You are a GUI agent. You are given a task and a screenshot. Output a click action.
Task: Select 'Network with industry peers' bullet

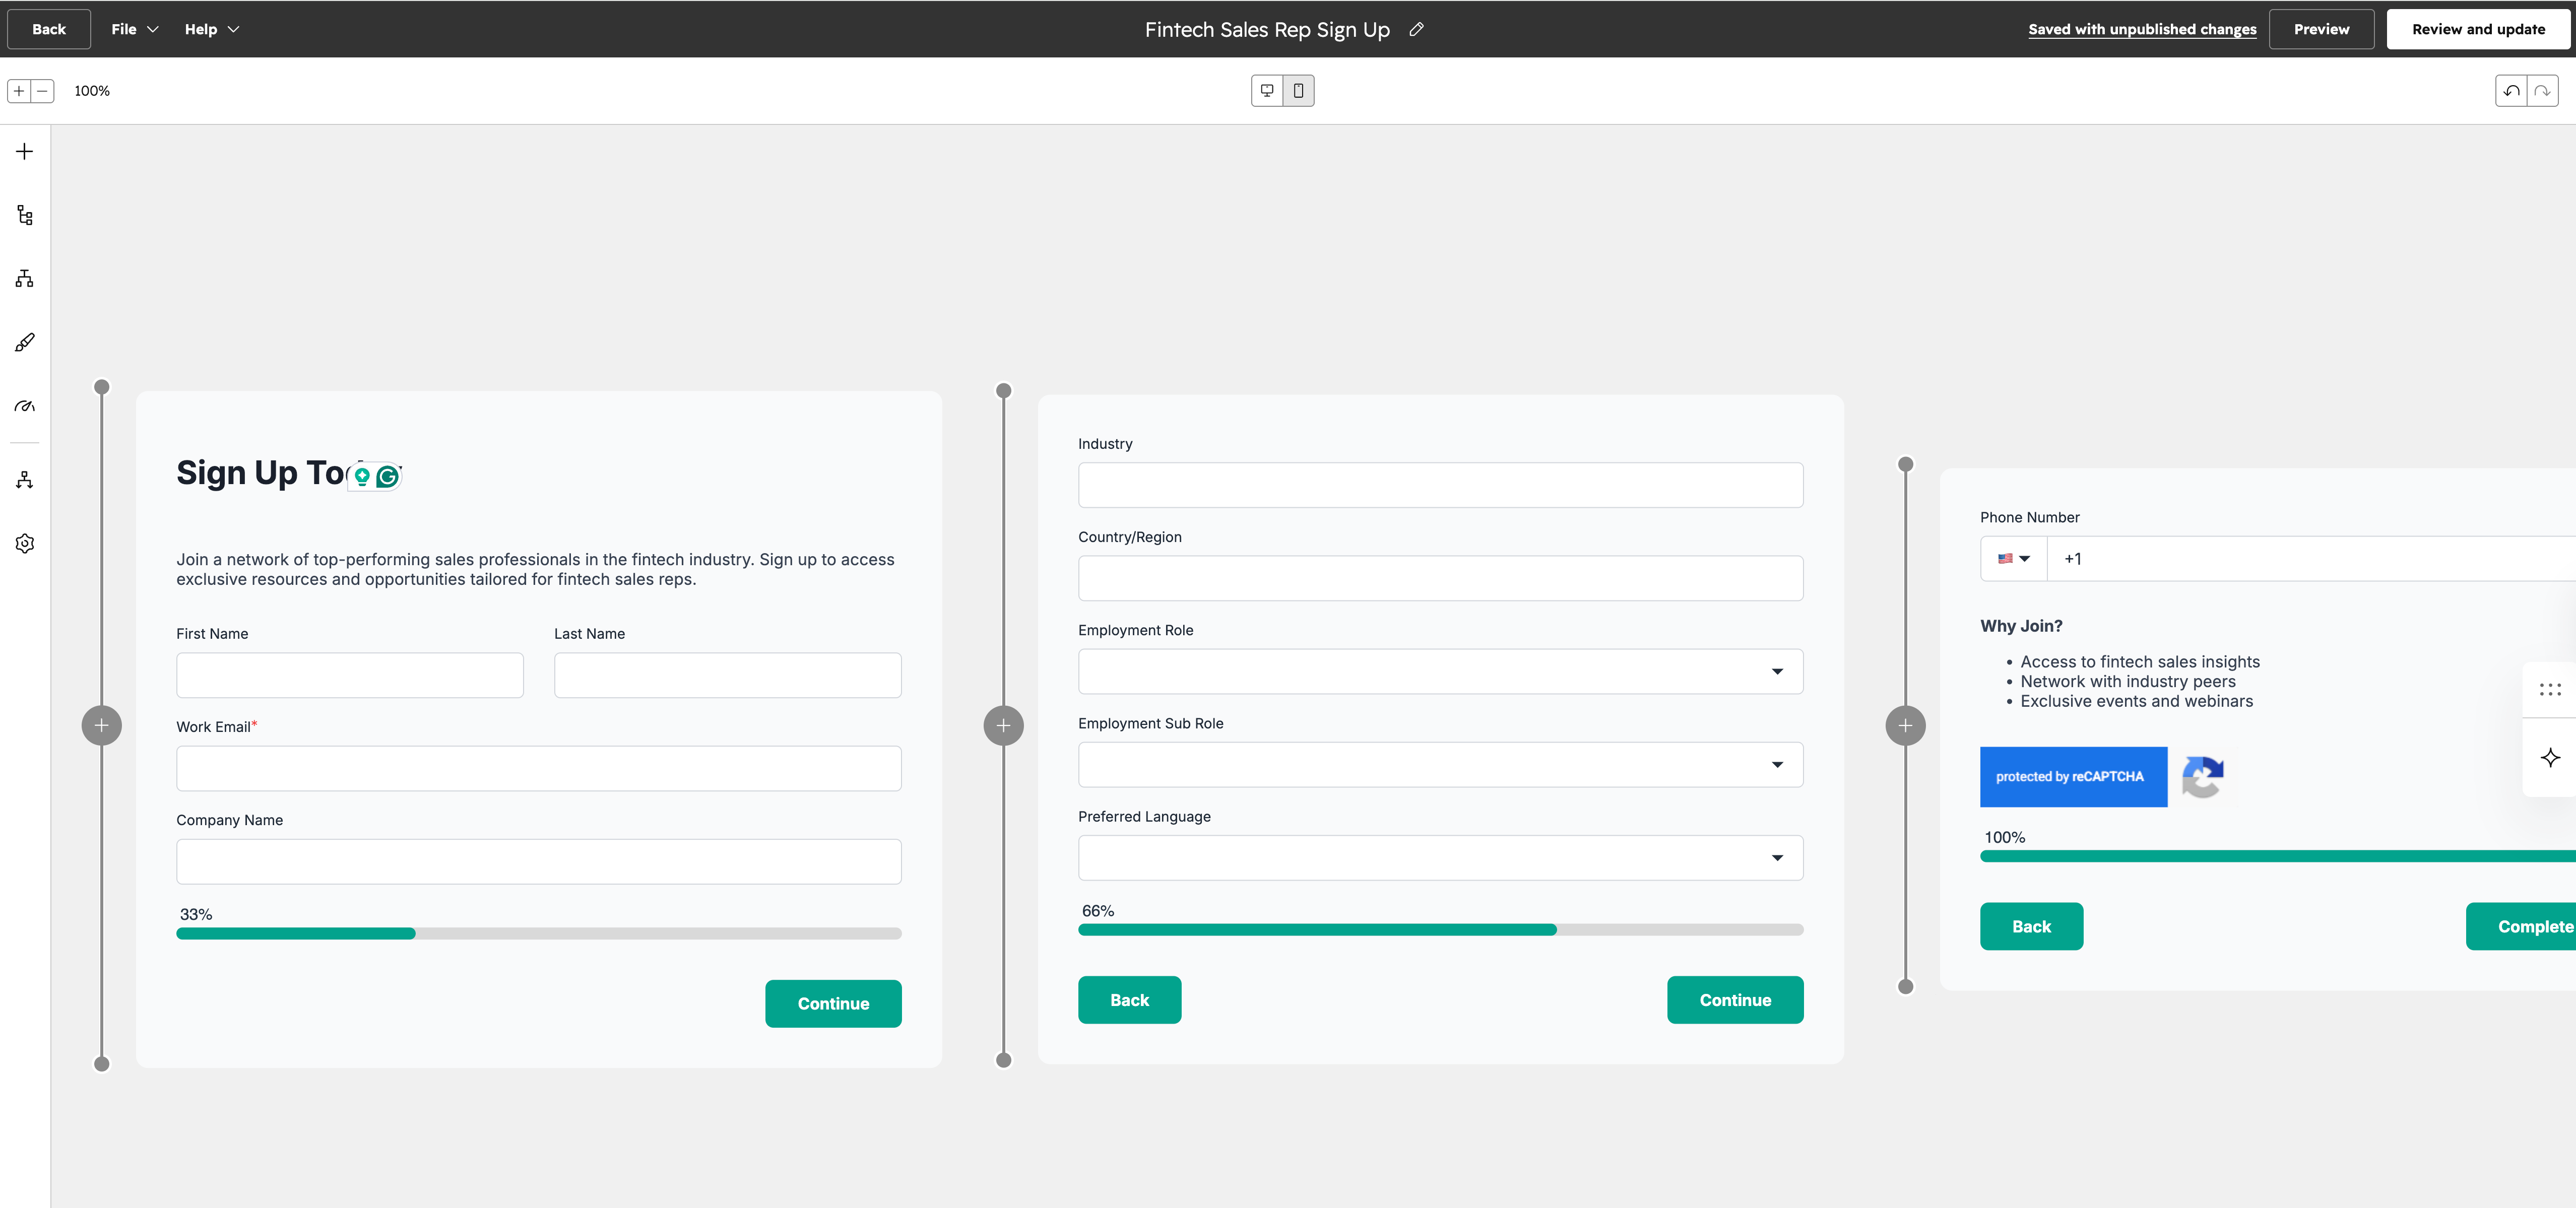(2128, 682)
